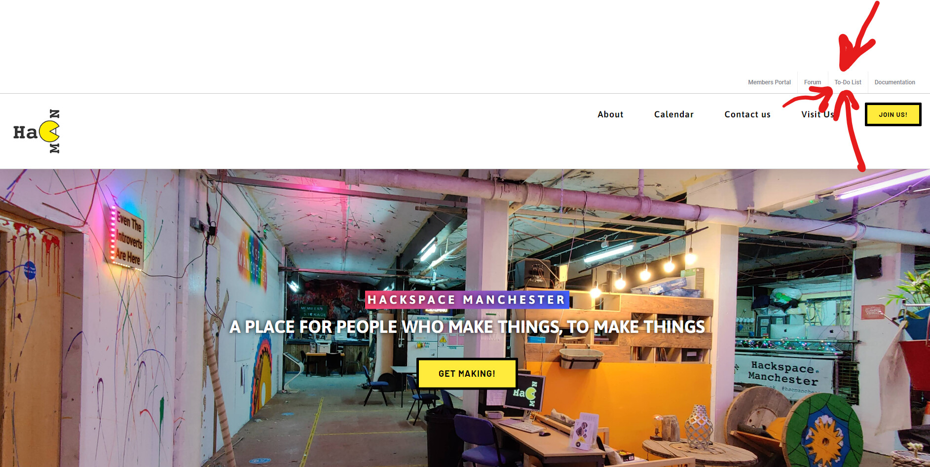Select the Contact us menu item
The width and height of the screenshot is (930, 467).
[x=747, y=114]
